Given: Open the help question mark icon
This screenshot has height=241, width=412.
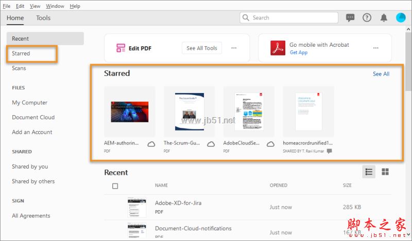Looking at the screenshot, I should (x=367, y=18).
